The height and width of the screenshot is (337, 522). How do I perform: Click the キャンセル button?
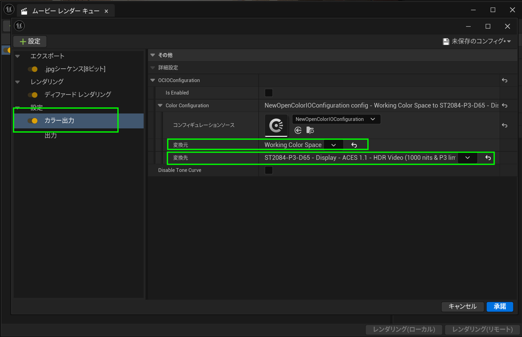(462, 307)
